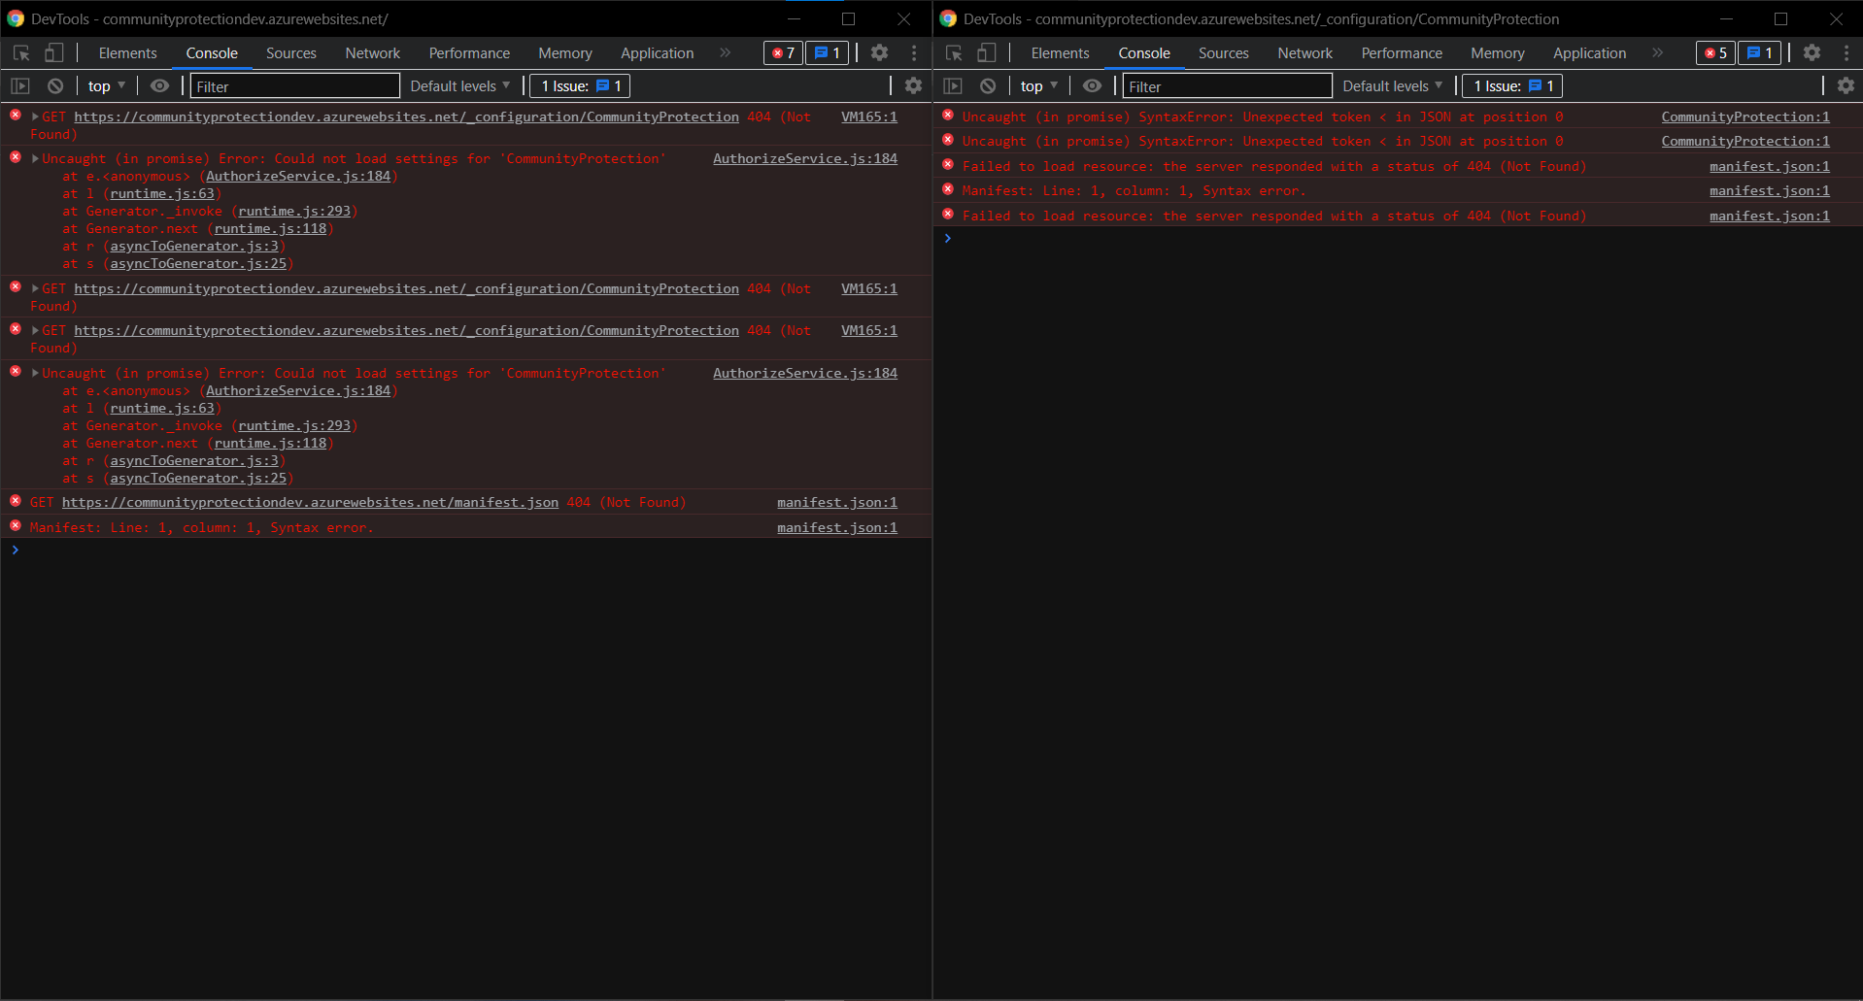Open JavaScript context dropdown in right DevTools
Screen dimensions: 1863x1001
click(1039, 86)
